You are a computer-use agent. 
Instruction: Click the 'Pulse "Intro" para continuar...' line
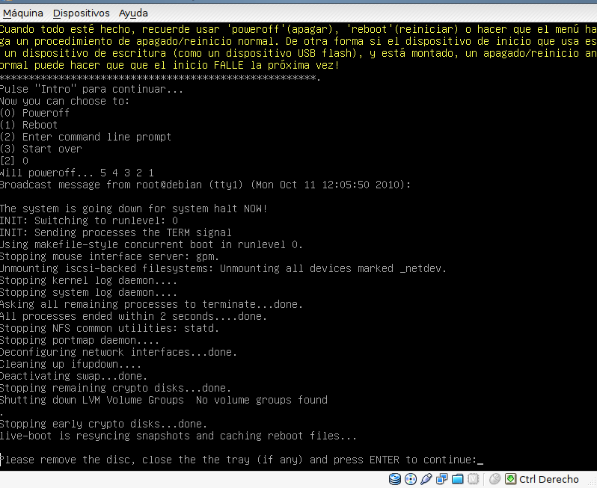pos(91,89)
